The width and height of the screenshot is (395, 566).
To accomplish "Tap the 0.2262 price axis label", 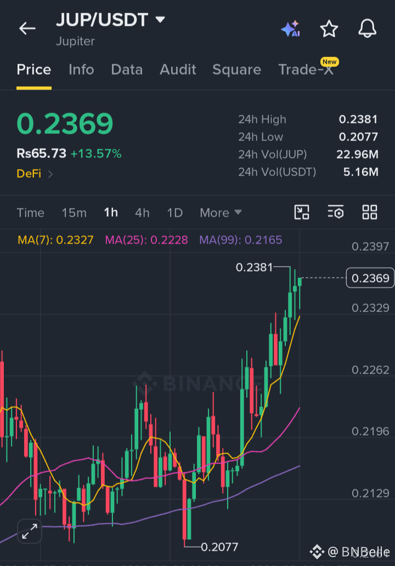I will pos(370,370).
